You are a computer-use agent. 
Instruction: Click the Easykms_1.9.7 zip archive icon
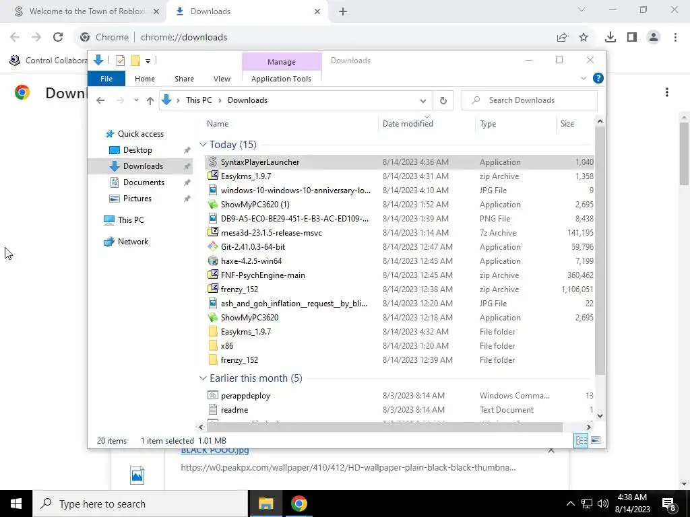[213, 176]
